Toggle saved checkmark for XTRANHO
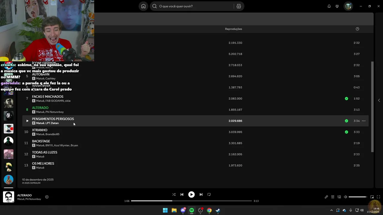 pyautogui.click(x=346, y=132)
